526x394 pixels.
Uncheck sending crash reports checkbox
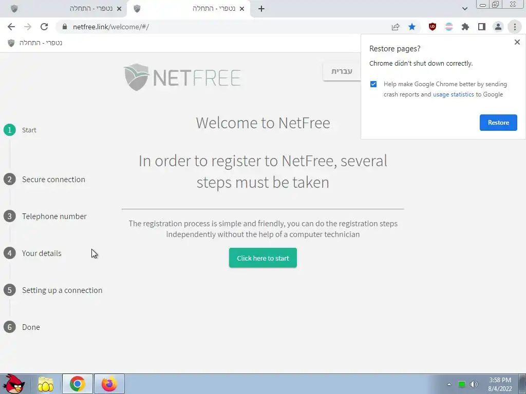click(373, 84)
